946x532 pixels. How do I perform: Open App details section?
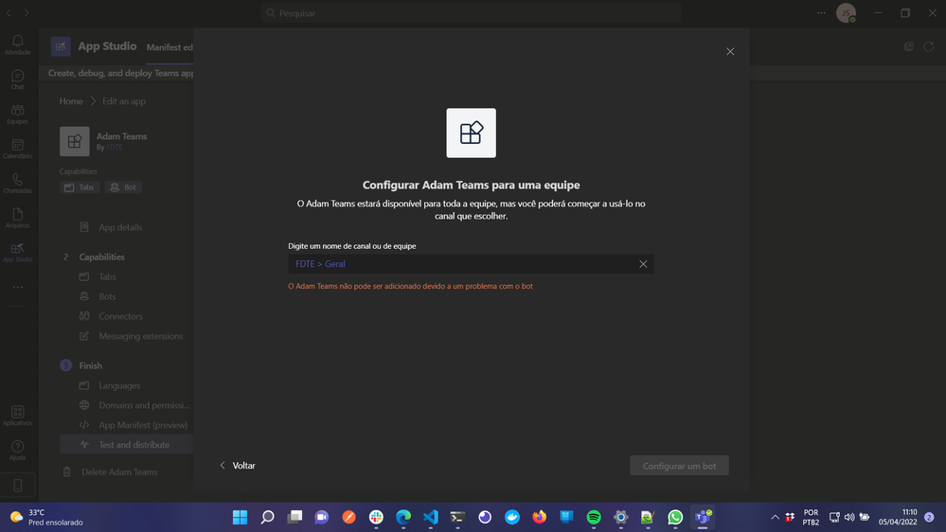point(120,227)
